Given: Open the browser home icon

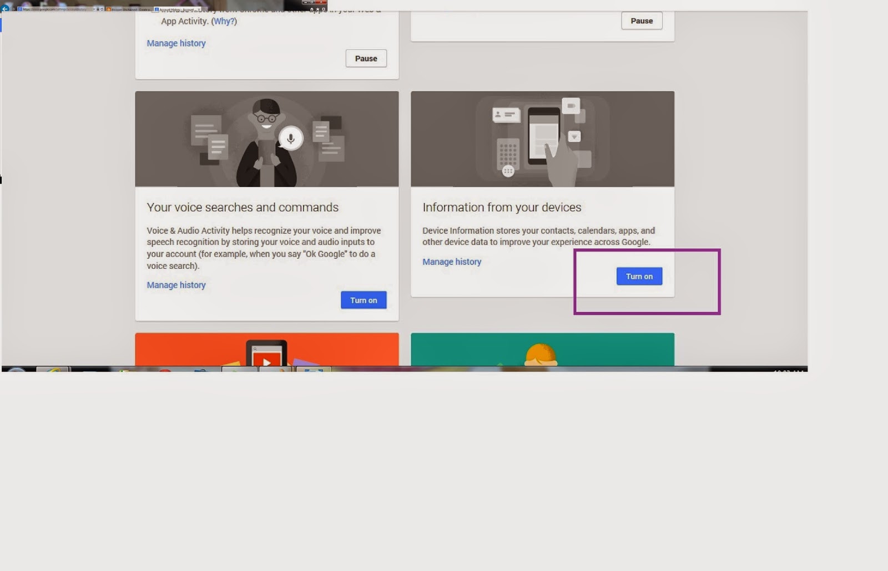Looking at the screenshot, I should (311, 9).
